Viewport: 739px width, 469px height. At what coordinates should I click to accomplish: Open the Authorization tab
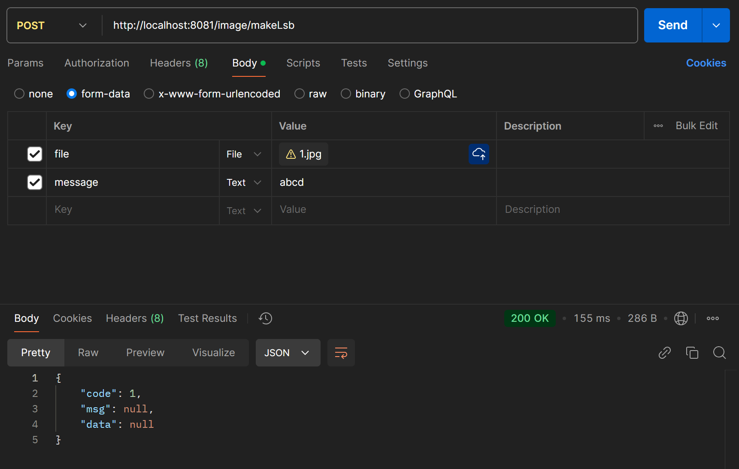click(97, 63)
